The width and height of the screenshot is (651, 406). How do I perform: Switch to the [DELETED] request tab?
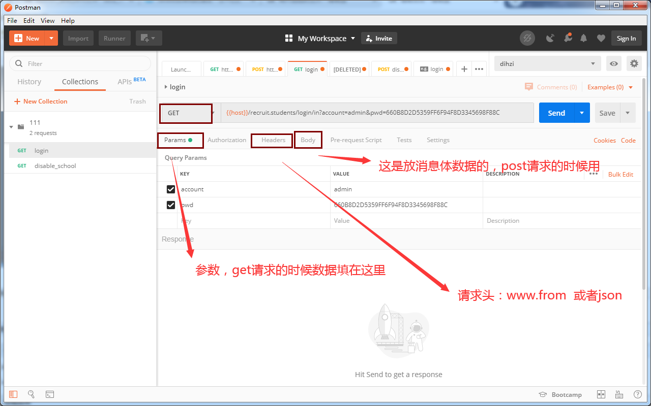tap(349, 69)
